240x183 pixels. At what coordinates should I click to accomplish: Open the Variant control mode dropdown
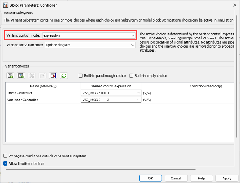(x=89, y=35)
